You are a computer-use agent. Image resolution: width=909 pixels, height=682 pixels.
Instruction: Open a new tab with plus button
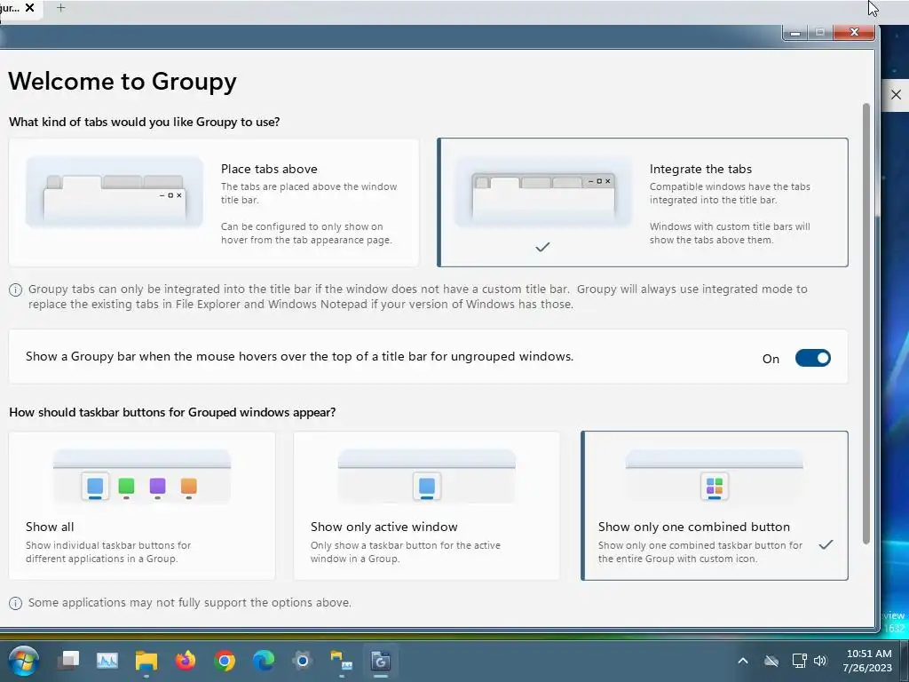(x=61, y=8)
